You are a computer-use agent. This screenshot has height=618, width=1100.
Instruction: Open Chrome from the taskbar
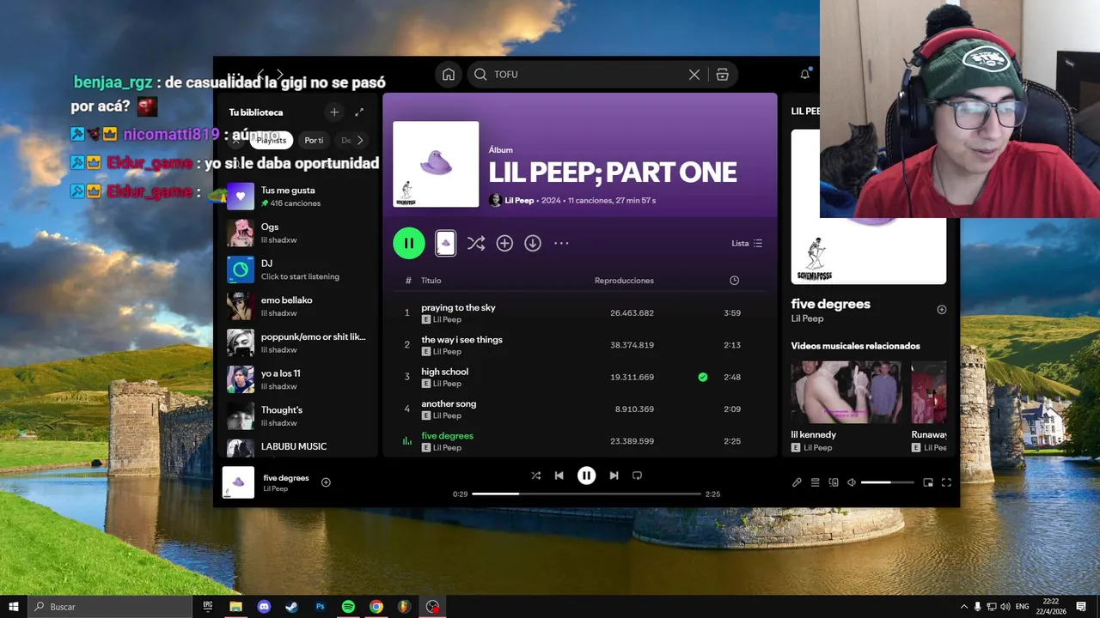tap(376, 607)
